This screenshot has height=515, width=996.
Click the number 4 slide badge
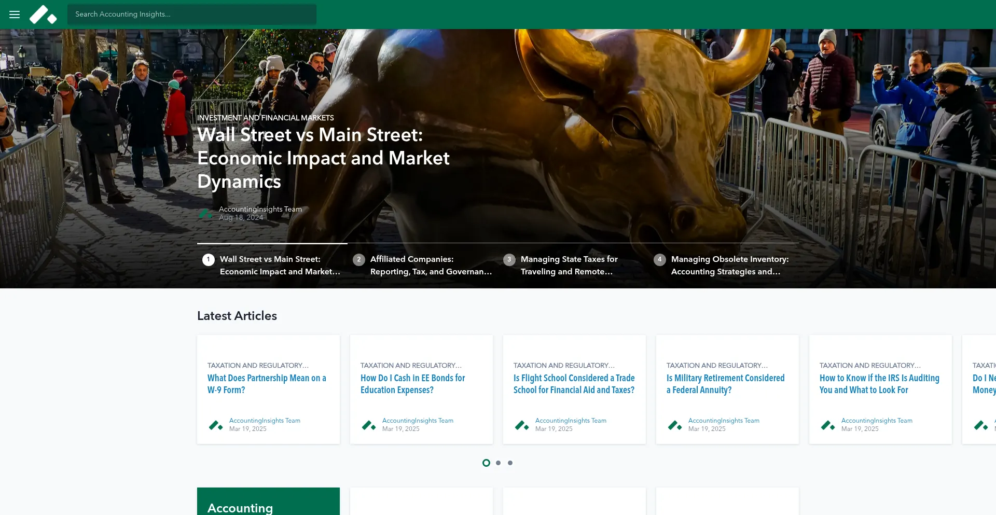tap(660, 259)
